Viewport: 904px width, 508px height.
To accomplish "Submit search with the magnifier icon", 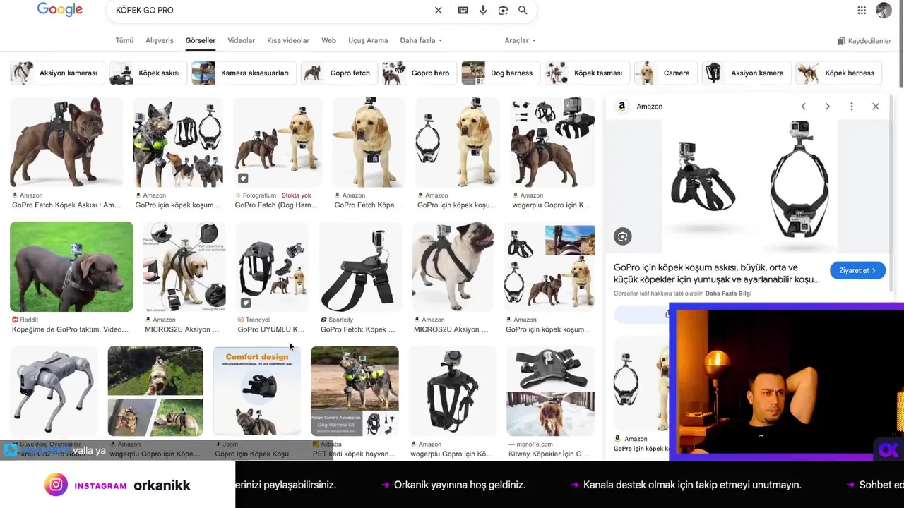I will click(x=523, y=11).
